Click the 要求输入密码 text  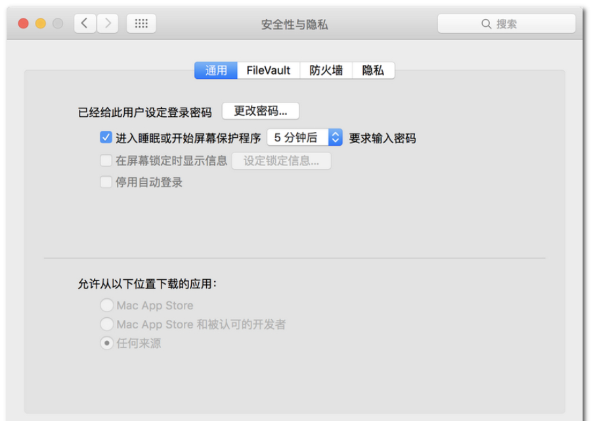[x=382, y=139]
